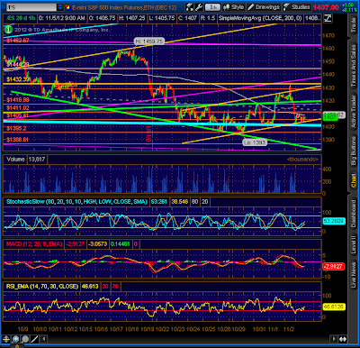360x348 pixels.
Task: Open the Style dropdown menu
Action: (234, 6)
